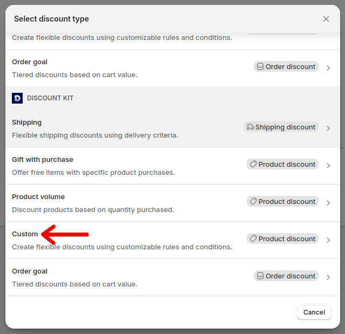Click the DISCOUNT KIT section header text
The width and height of the screenshot is (345, 334).
pyautogui.click(x=50, y=98)
